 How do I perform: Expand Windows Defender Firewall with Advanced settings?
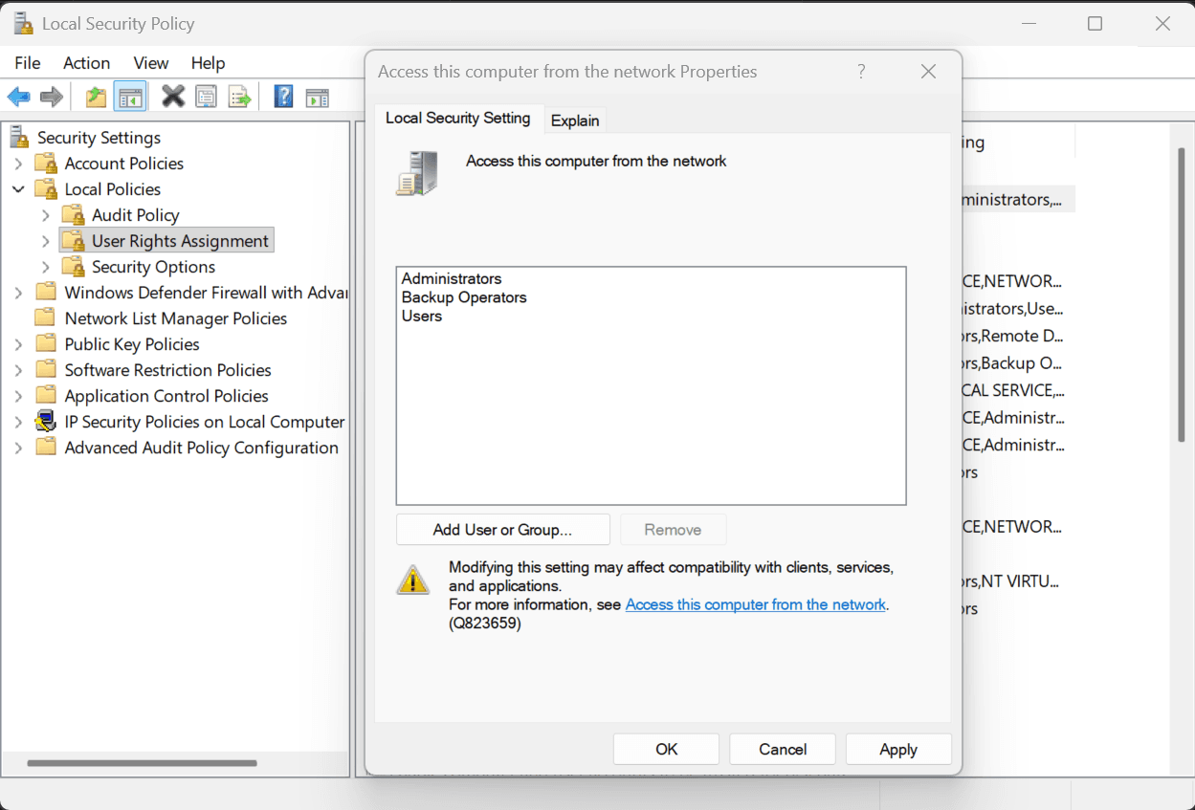coord(18,292)
